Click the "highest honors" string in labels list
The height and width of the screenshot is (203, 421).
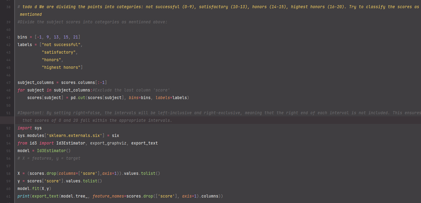(x=61, y=67)
